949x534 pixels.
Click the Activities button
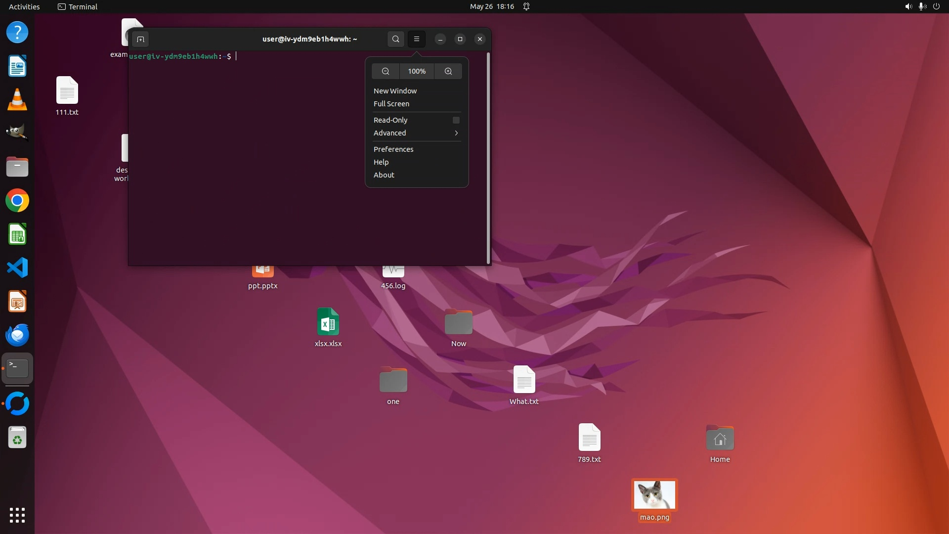pyautogui.click(x=24, y=6)
